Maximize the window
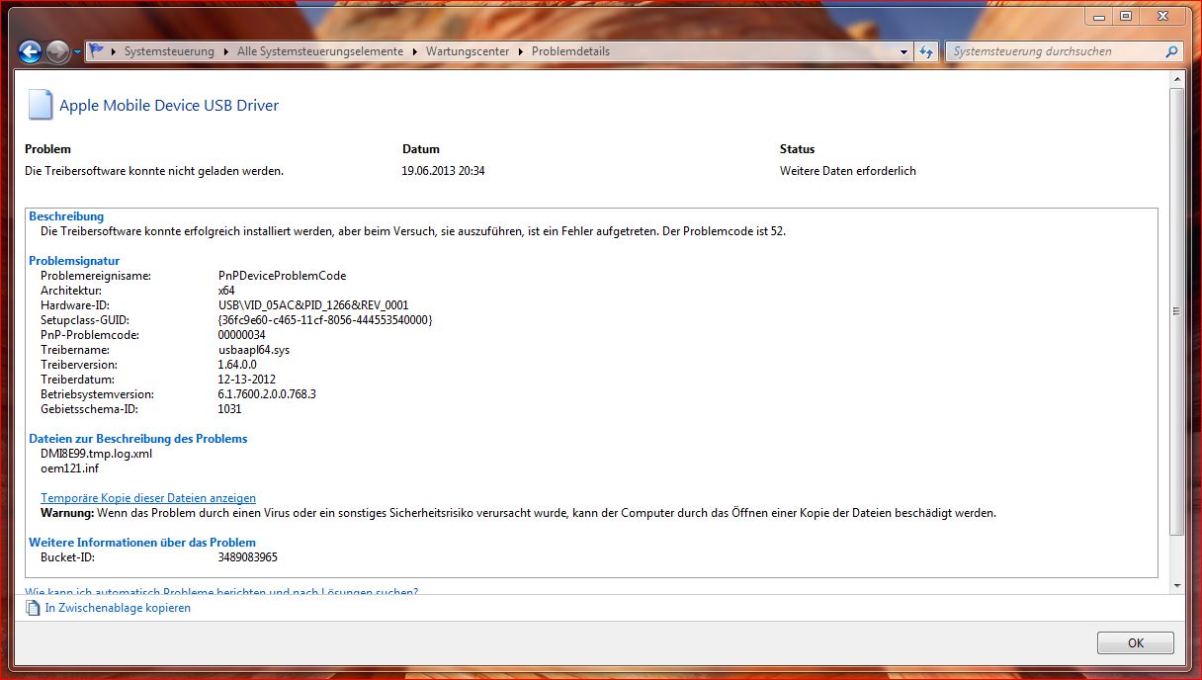 click(x=1126, y=17)
